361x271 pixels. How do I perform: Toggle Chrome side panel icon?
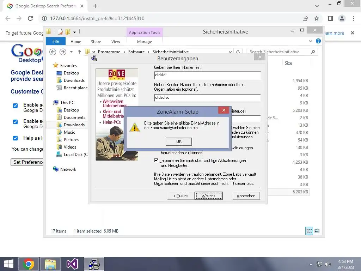331,18
